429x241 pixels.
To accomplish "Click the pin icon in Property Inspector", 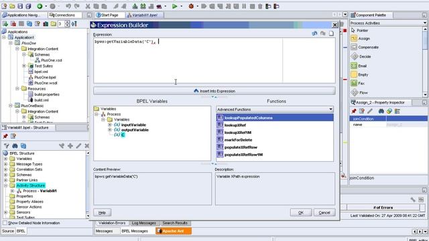I will point(354,111).
